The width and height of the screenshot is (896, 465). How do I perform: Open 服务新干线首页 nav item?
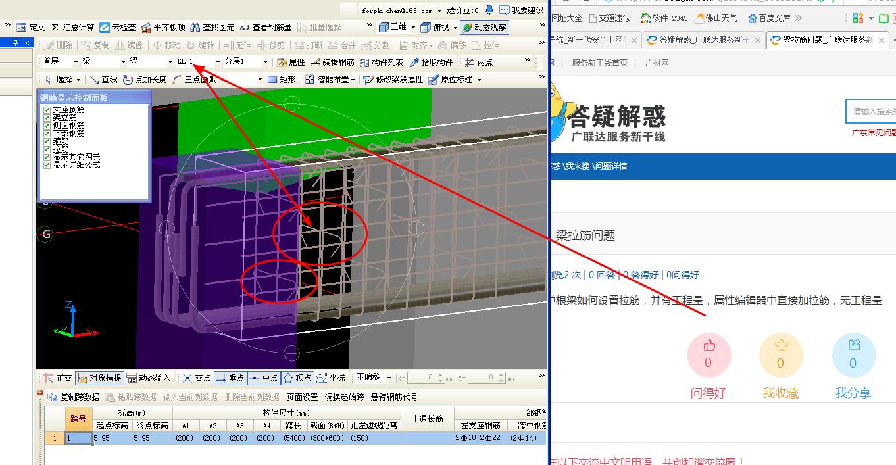pyautogui.click(x=599, y=63)
